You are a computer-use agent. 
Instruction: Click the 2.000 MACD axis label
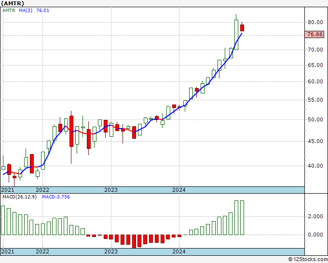click(315, 216)
